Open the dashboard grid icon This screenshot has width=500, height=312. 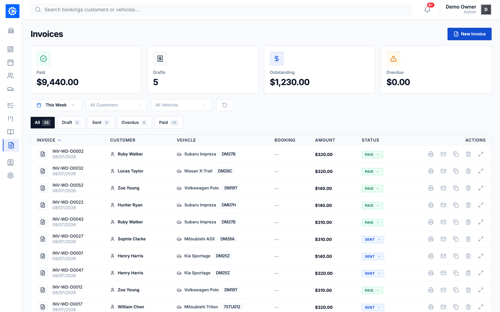(11, 49)
